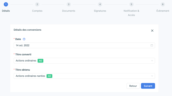Go to step 2 circle
The width and height of the screenshot is (172, 96).
(37, 4)
